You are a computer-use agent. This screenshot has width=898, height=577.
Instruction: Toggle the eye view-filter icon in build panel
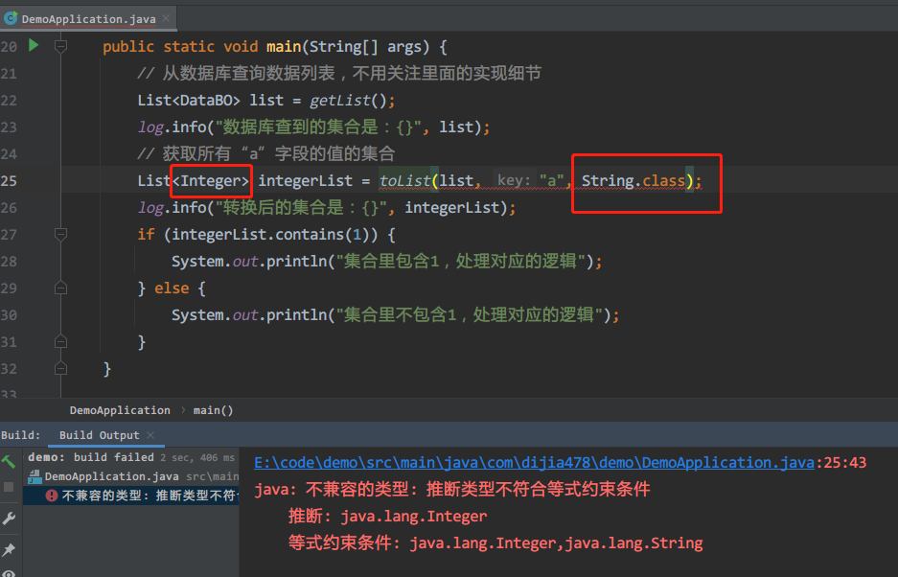pyautogui.click(x=9, y=573)
